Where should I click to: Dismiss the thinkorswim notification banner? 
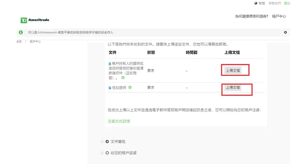click(x=285, y=32)
